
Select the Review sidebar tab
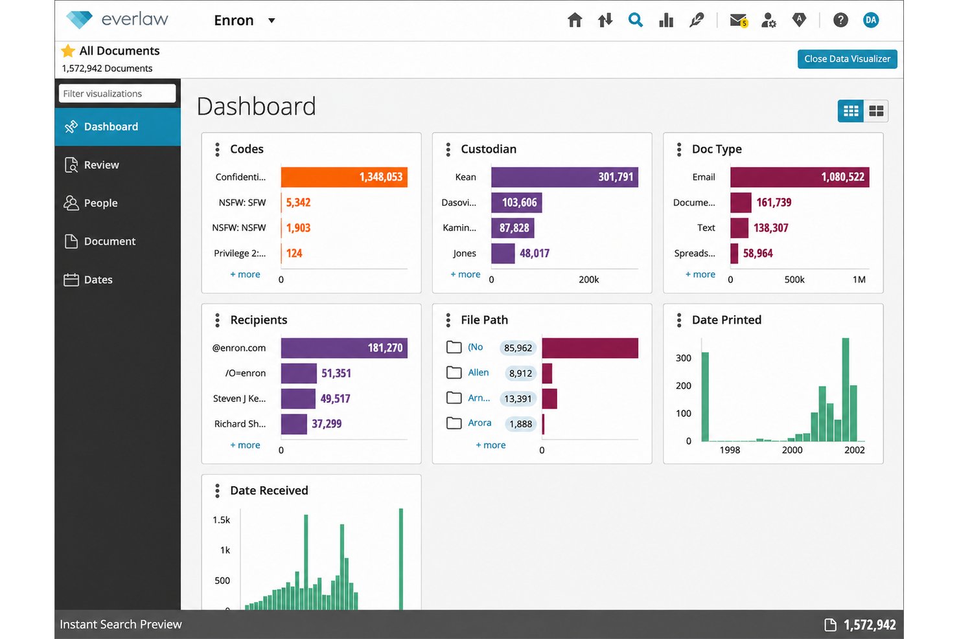tap(118, 165)
